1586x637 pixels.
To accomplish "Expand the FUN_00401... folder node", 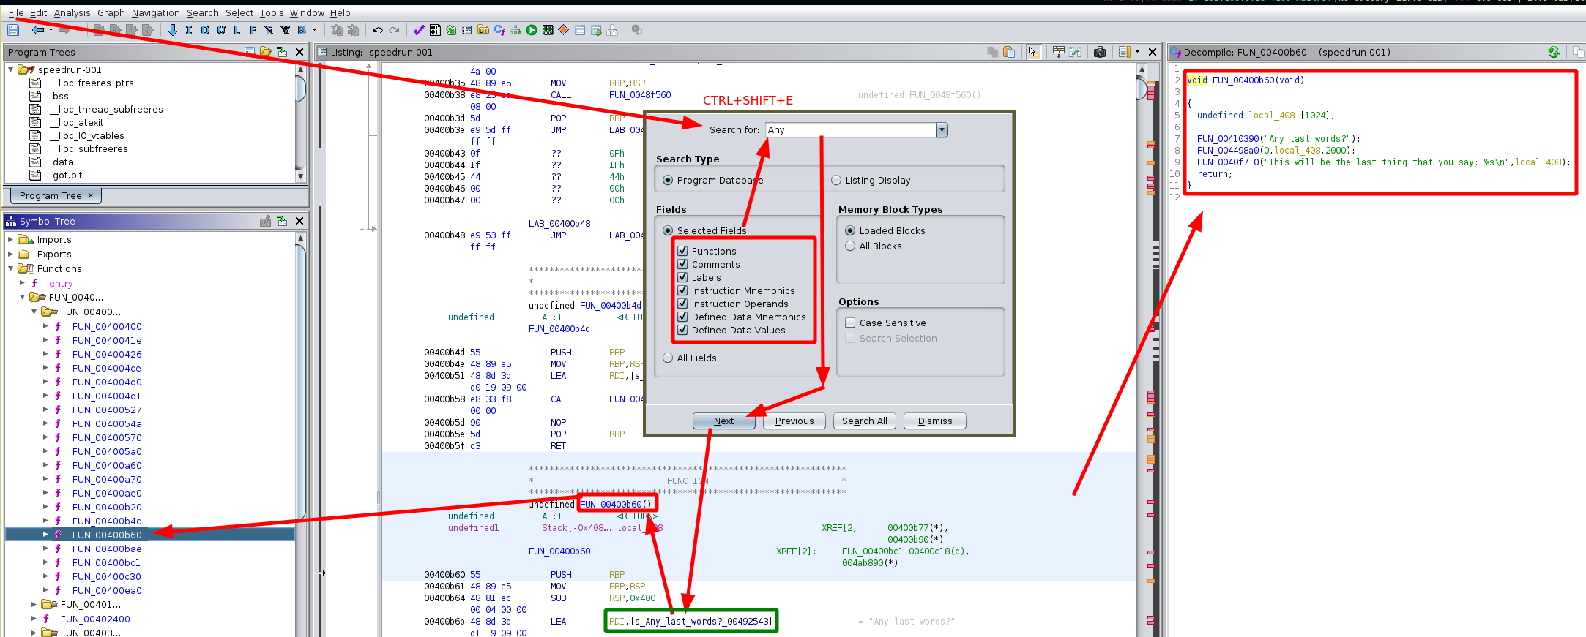I will 34,604.
